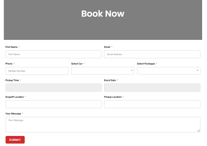Viewport: 207px width, 146px height.
Task: Click the Pickup Time field
Action: click(54, 87)
